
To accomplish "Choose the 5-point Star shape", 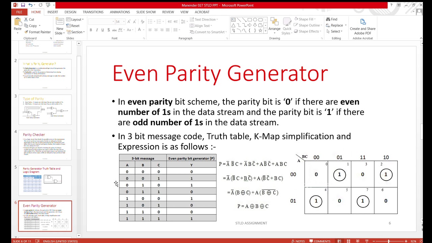I will [261, 30].
